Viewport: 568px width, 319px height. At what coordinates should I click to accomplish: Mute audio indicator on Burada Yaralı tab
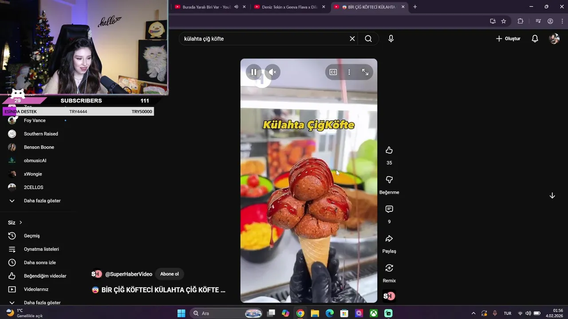point(236,7)
